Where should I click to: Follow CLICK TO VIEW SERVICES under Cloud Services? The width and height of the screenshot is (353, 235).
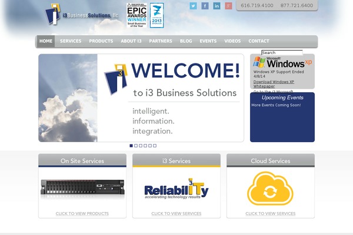(x=271, y=214)
